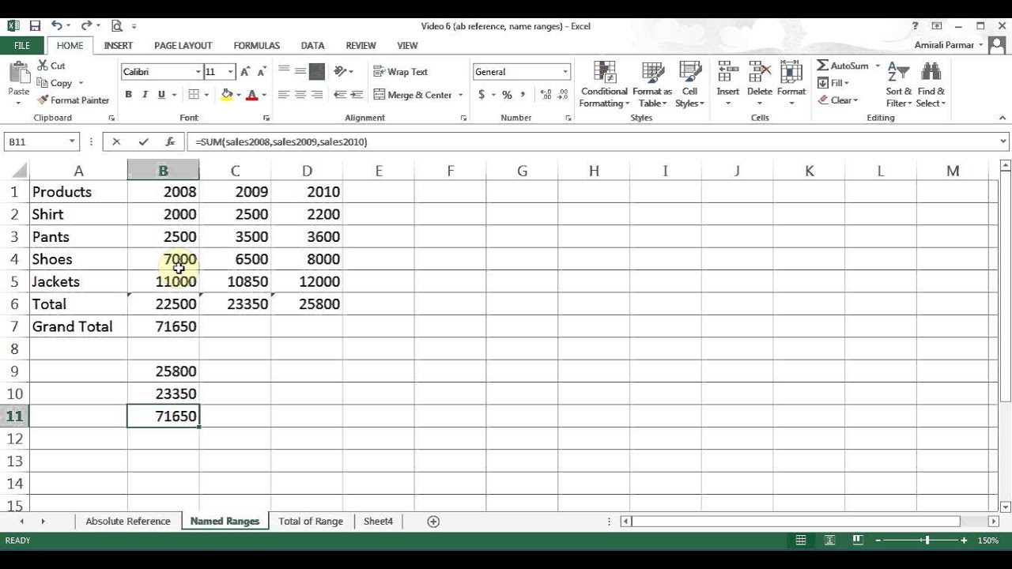
Task: Increase the font size
Action: point(245,72)
